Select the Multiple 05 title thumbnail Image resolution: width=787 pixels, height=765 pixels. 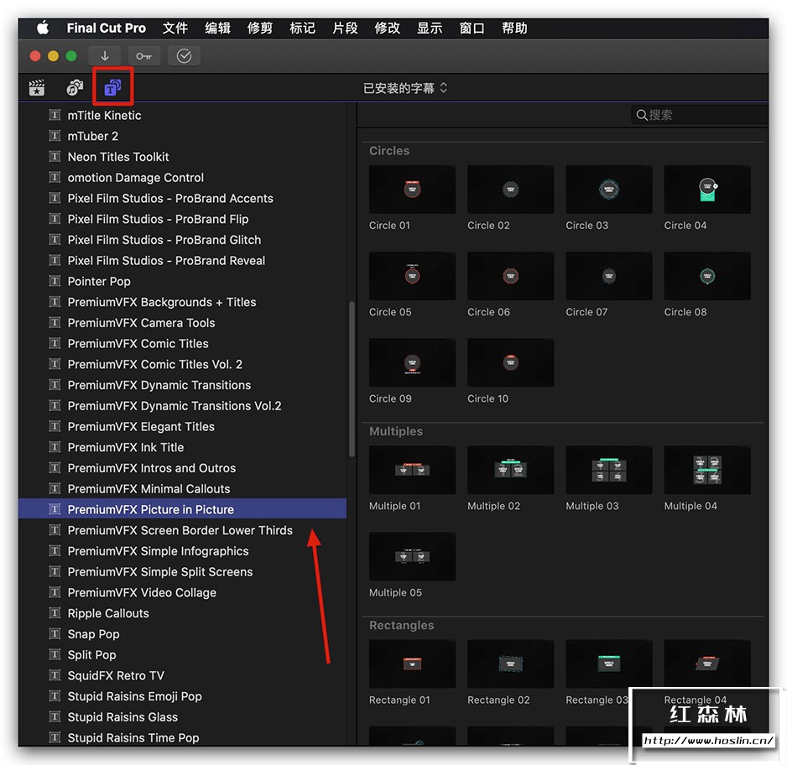pos(412,556)
